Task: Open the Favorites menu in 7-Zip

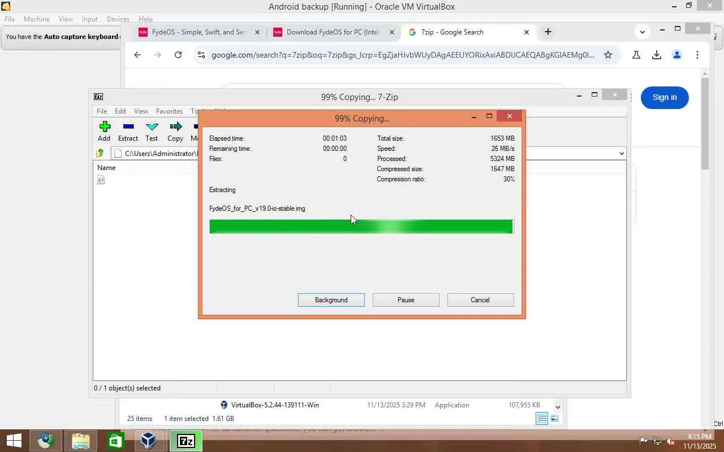Action: 169,111
